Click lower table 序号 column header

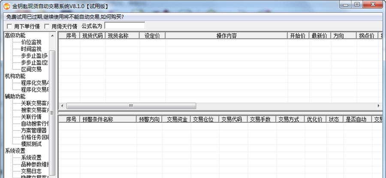[69, 119]
